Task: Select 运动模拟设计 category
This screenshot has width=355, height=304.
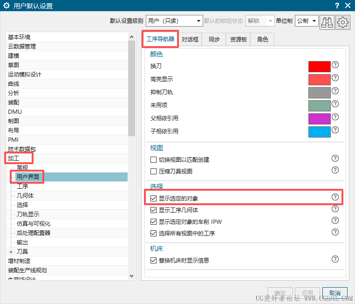Action: 67,74
